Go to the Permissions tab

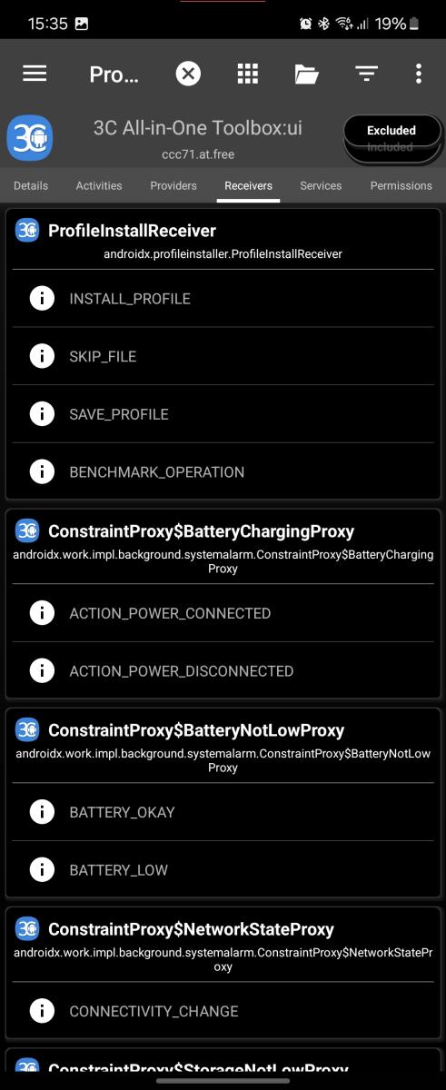click(x=401, y=185)
